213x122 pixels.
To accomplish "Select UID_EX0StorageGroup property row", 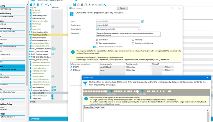I will pyautogui.click(x=40, y=60).
